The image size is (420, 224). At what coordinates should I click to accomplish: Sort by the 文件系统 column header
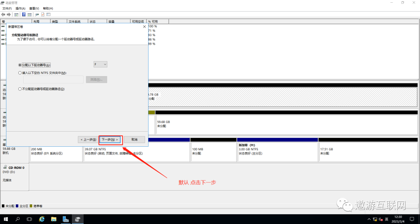pyautogui.click(x=78, y=21)
